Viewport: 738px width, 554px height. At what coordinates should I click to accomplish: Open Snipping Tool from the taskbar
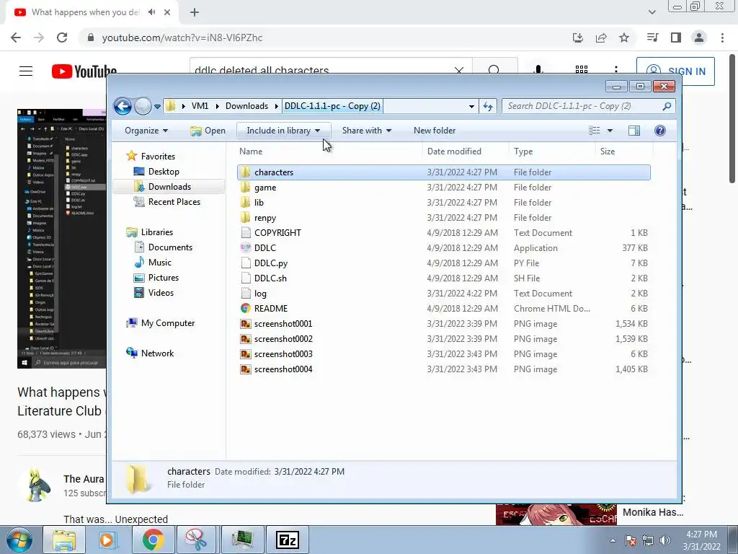[196, 540]
